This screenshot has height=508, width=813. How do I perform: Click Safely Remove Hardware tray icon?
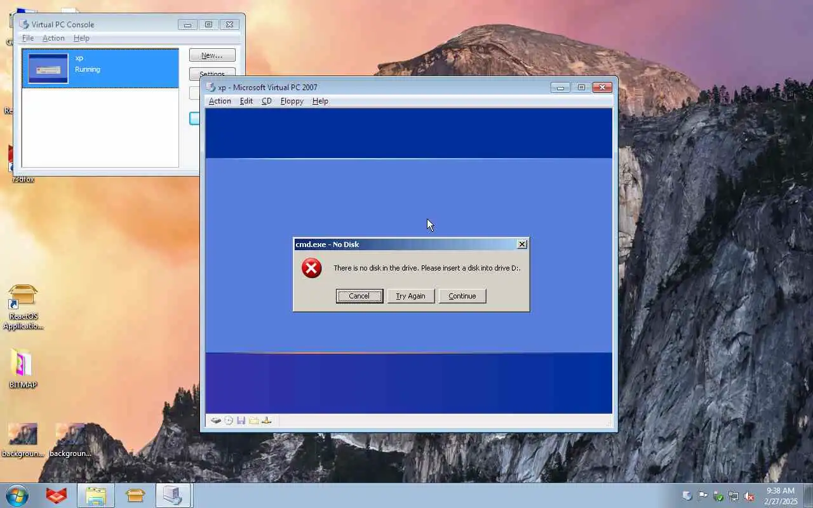click(718, 496)
